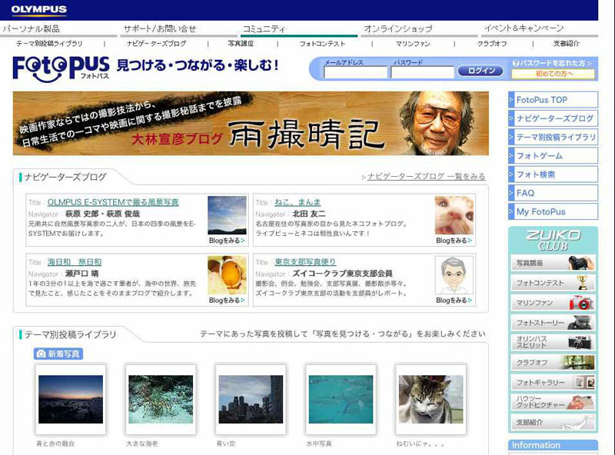Open 海日和 旅日和 blog title
This screenshot has height=455, width=615.
(x=75, y=262)
